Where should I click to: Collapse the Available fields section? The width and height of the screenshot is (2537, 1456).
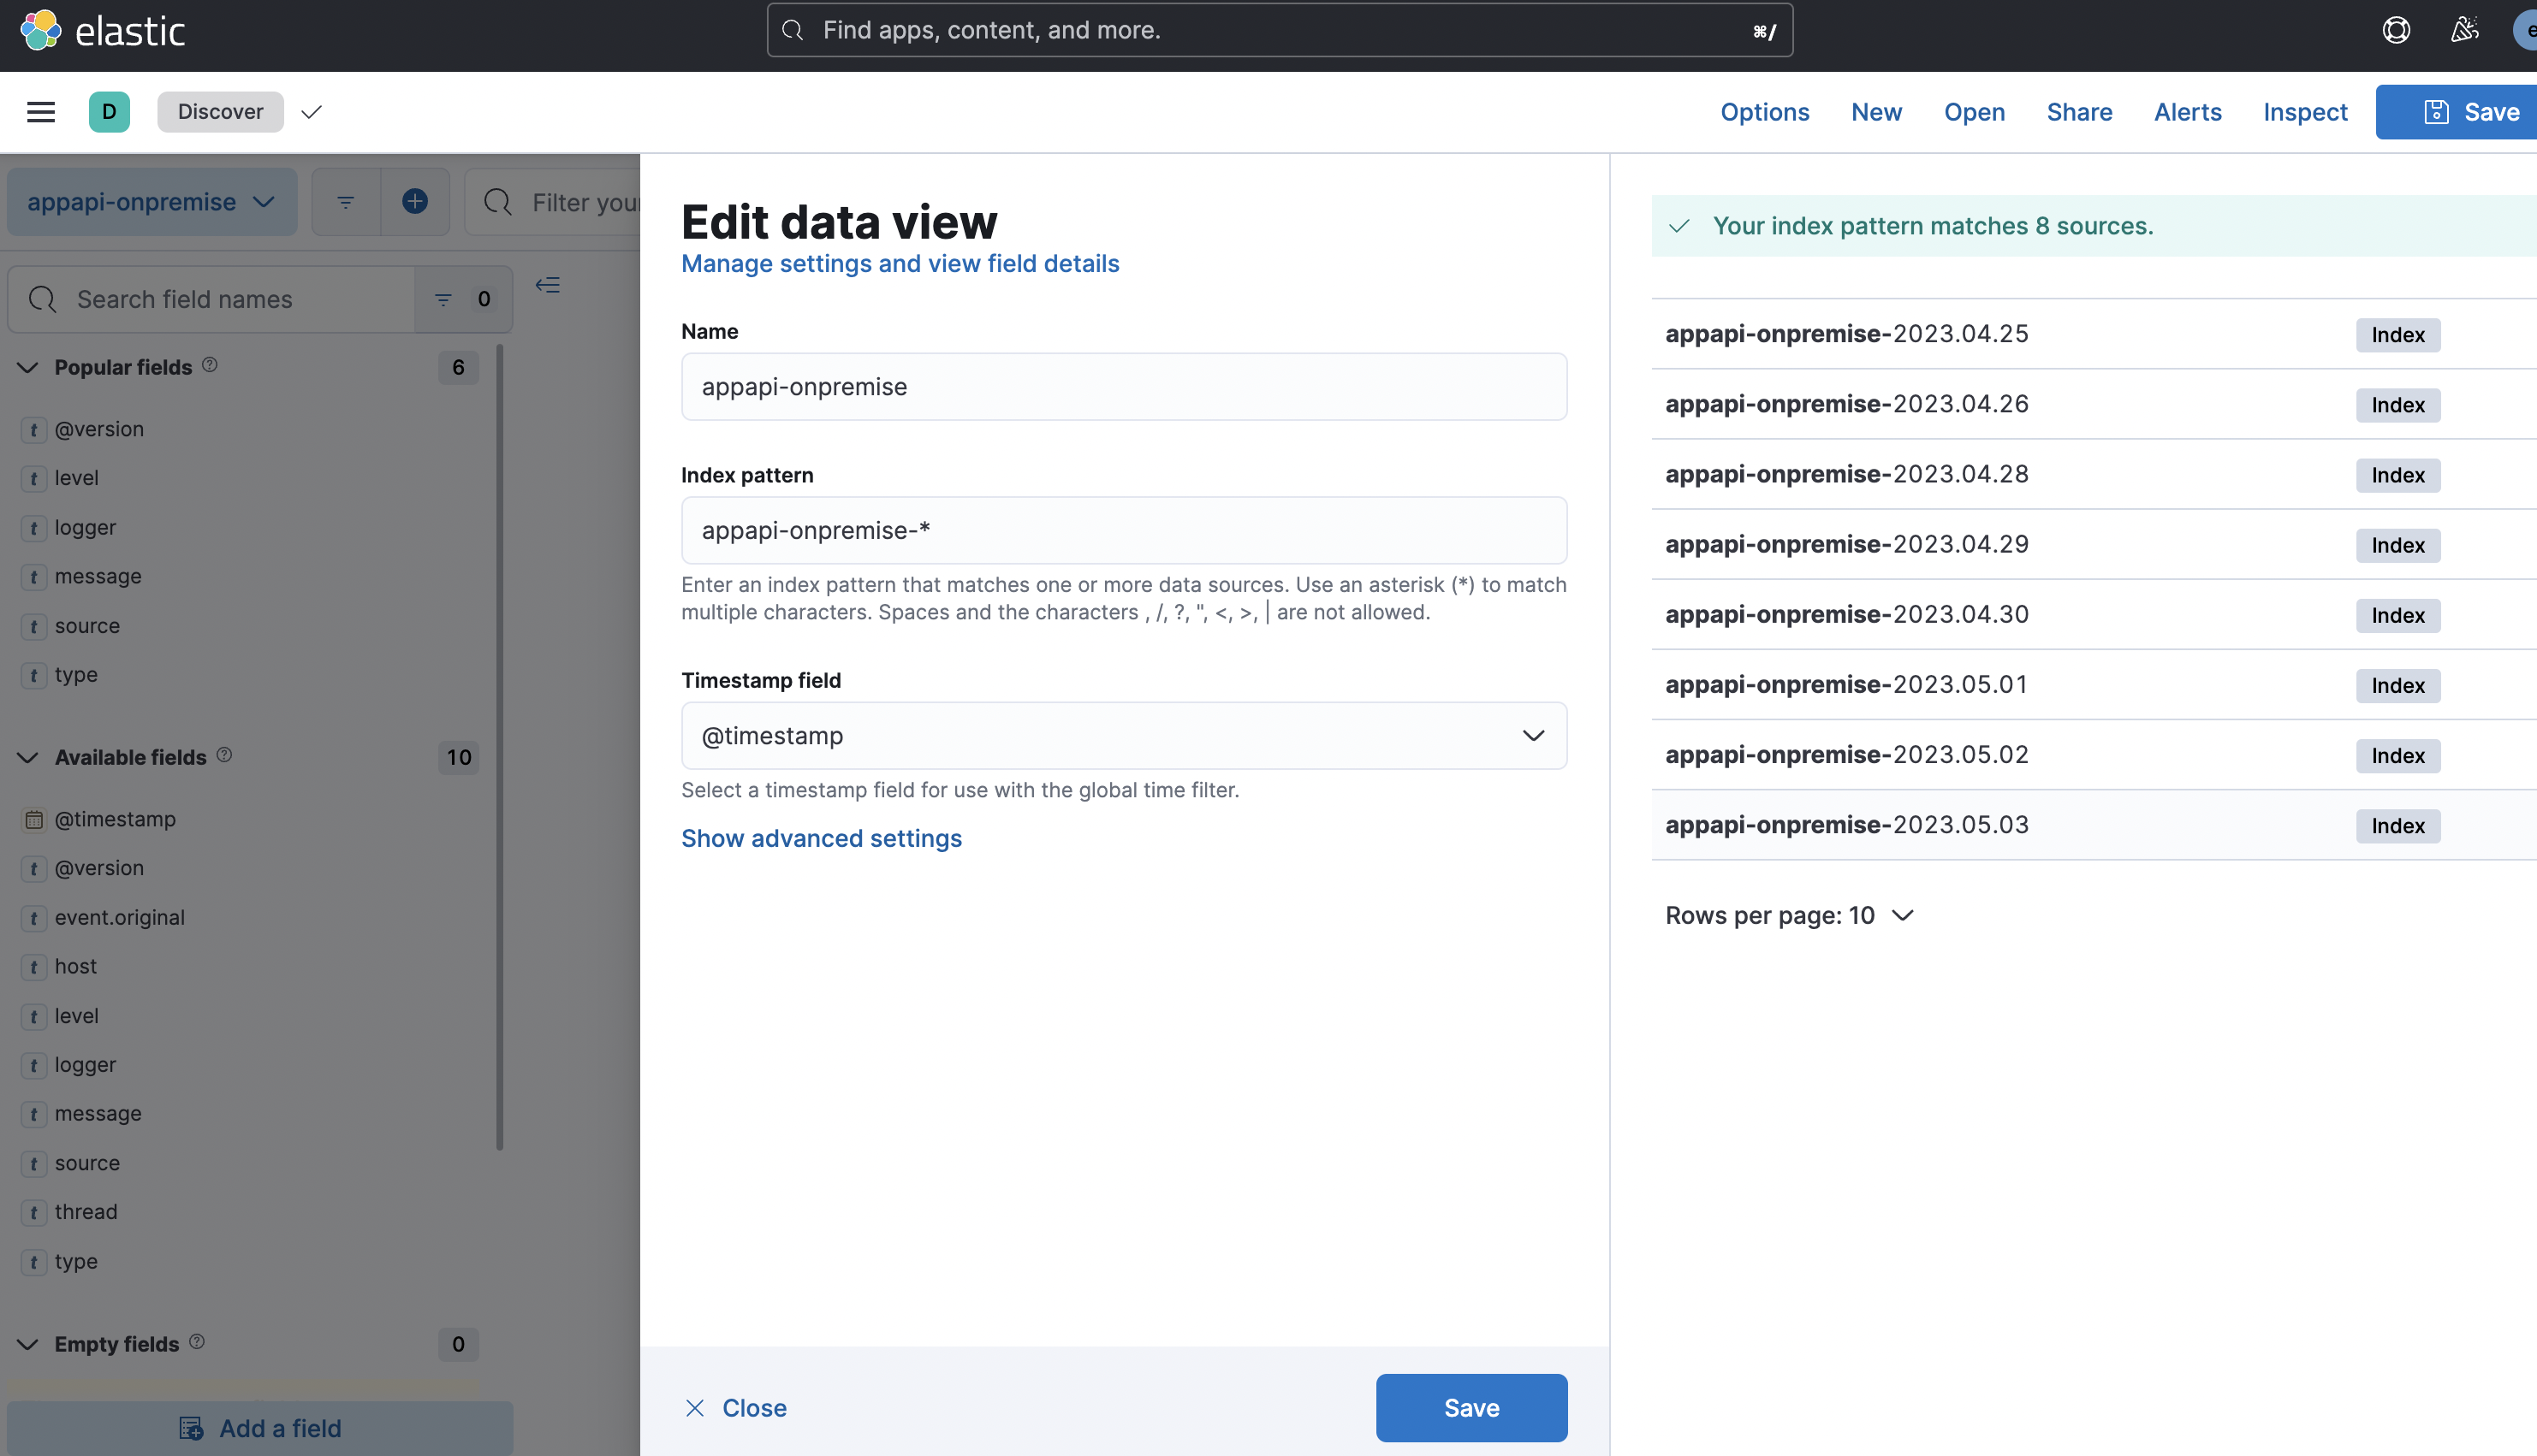click(x=28, y=757)
